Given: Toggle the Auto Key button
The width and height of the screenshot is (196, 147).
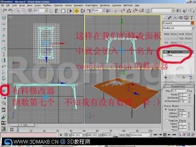Looking at the screenshot, I should pos(125,135).
